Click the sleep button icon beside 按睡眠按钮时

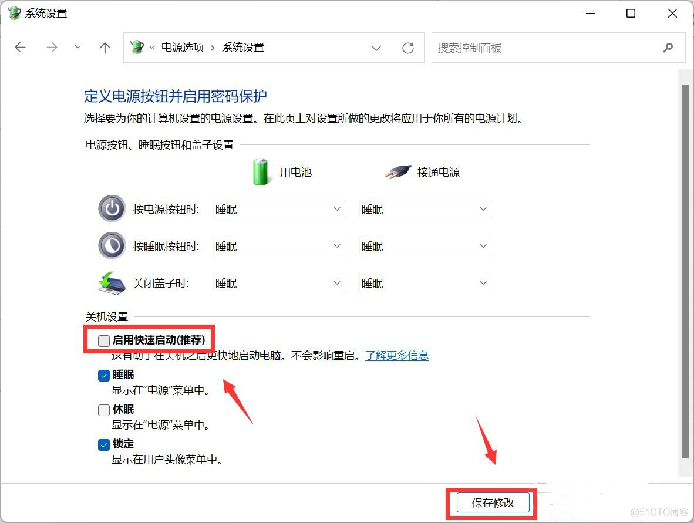[x=112, y=245]
